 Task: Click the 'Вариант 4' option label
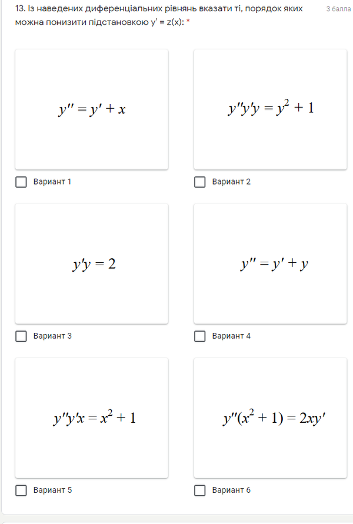[231, 336]
